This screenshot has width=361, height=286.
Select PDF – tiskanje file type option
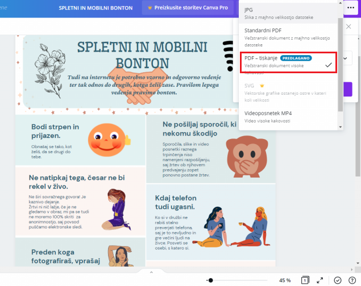288,62
